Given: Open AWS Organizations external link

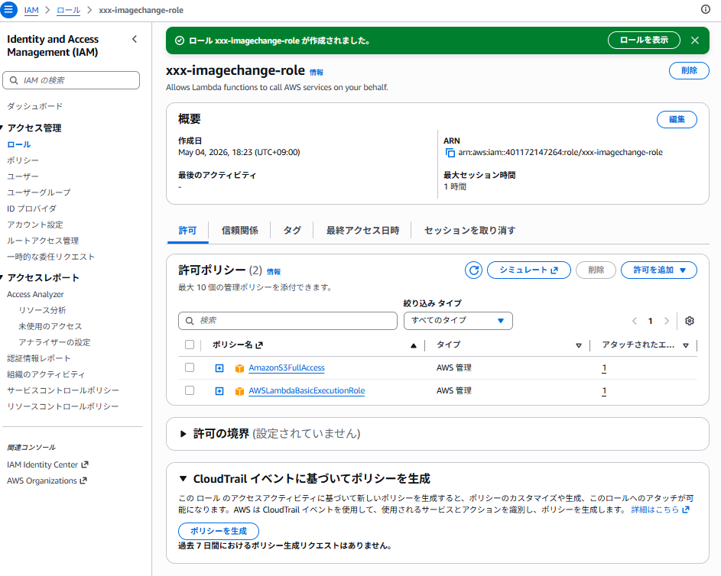Looking at the screenshot, I should 47,481.
